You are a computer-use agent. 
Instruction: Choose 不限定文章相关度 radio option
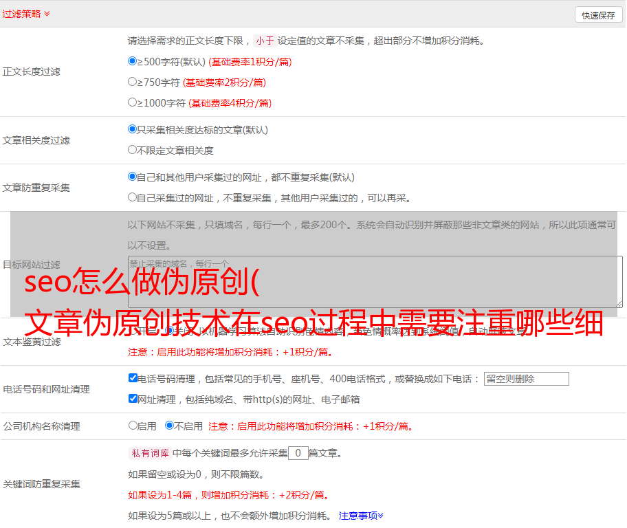tap(132, 150)
